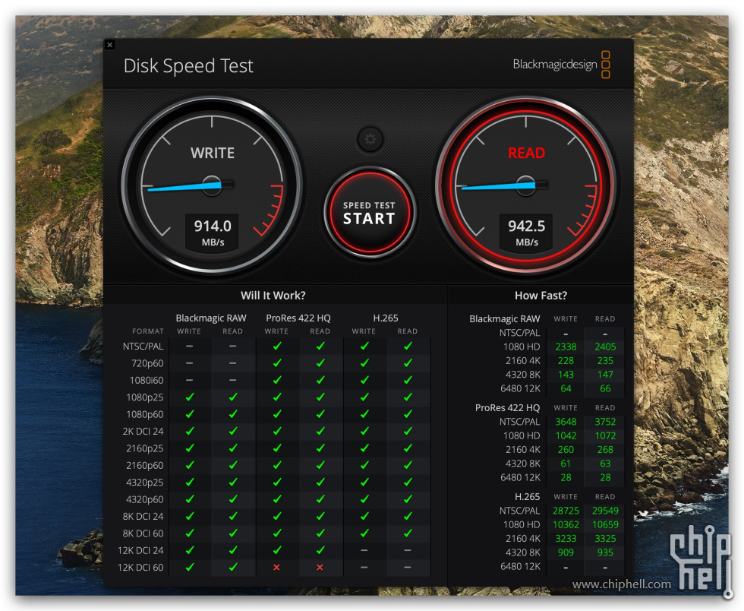Click Blackmagic RAW write checkmark on 1080p25
744x611 pixels.
point(190,397)
